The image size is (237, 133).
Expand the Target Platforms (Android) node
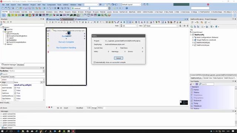coord(193,40)
